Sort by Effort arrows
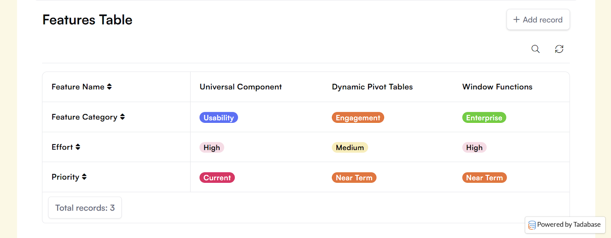The image size is (611, 238). (x=78, y=147)
